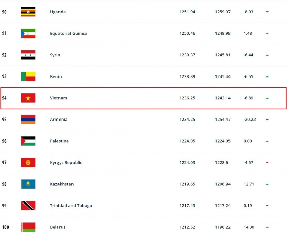Click the Uganda flag icon

(x=28, y=12)
